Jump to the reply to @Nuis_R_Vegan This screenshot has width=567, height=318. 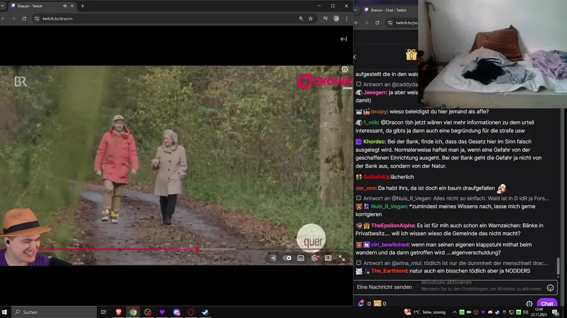[x=452, y=198]
